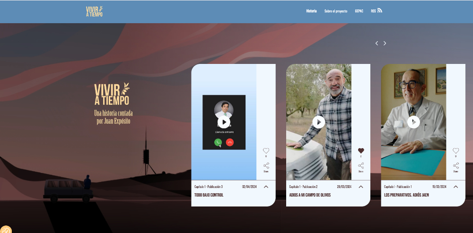Click Capítulo 1 - Publicación 1 label
Viewport: 473px width, 233px height.
click(398, 187)
